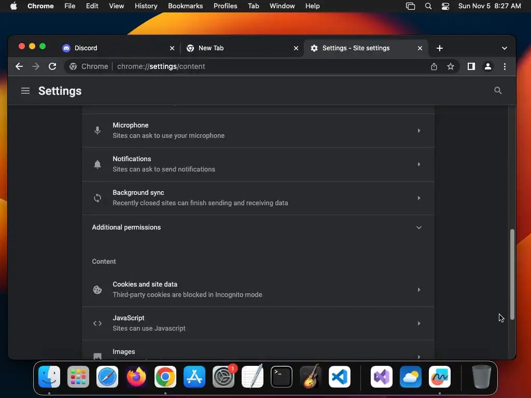The width and height of the screenshot is (531, 398).
Task: Open JavaScript settings via its arrow
Action: (419, 323)
